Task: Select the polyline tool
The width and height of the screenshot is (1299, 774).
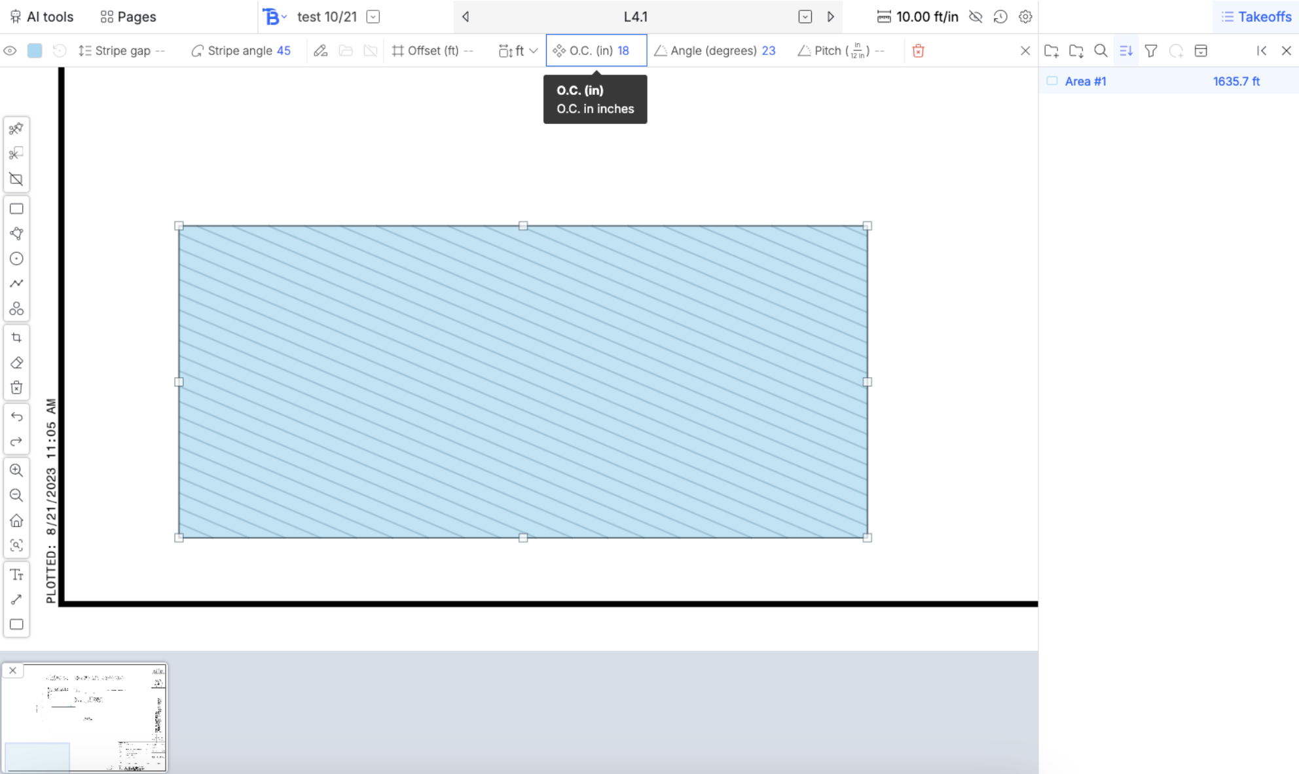Action: (x=16, y=284)
